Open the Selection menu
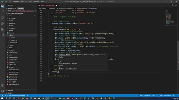 pyautogui.click(x=16, y=2)
